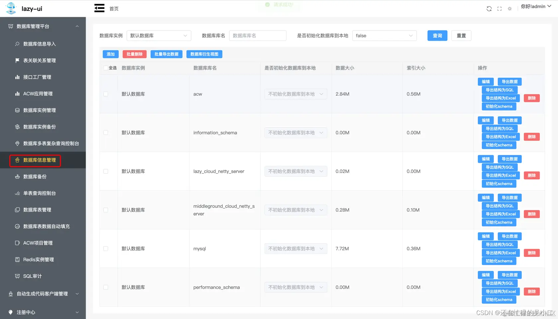Check the acw row checkbox
558x319 pixels.
pos(106,94)
